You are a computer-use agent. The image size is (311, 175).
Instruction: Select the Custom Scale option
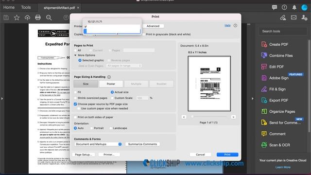(112, 98)
